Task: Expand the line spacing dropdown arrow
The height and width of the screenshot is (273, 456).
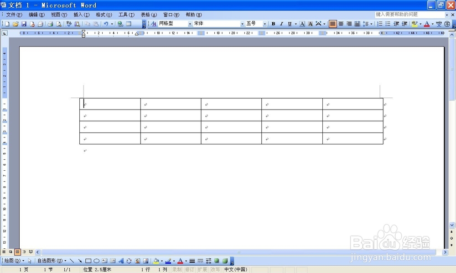Action: pos(371,24)
